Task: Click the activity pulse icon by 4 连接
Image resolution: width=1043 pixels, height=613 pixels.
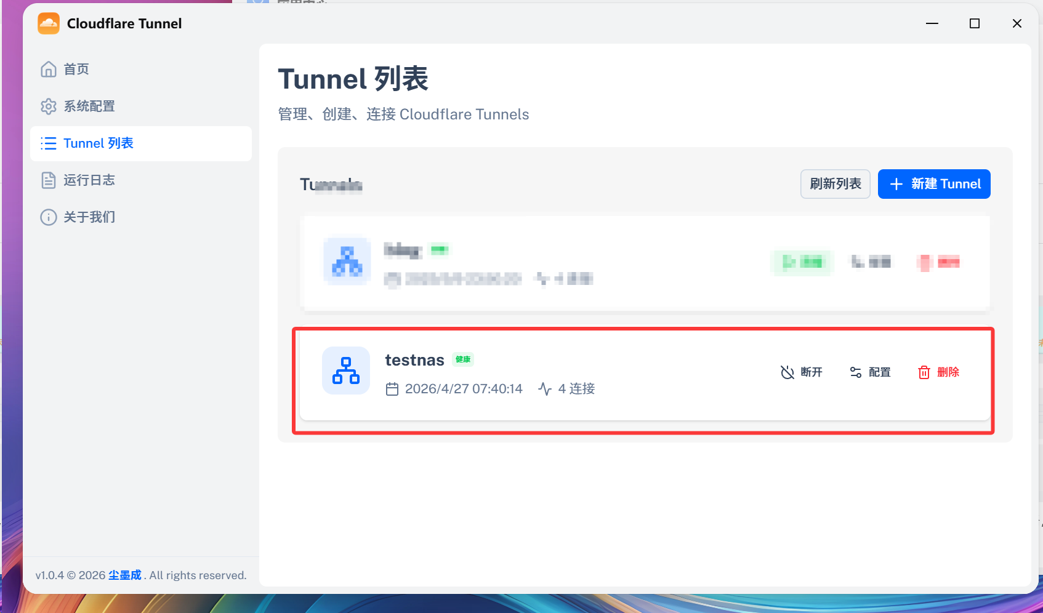Action: click(544, 389)
